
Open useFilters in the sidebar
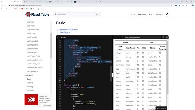click(x=31, y=26)
